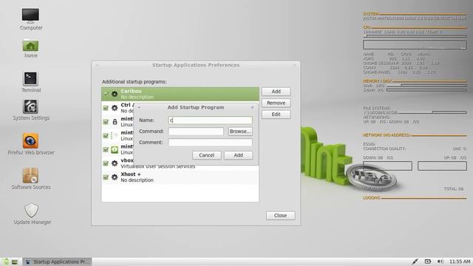
Task: Disable the vbox startup checkbox
Action: click(106, 163)
